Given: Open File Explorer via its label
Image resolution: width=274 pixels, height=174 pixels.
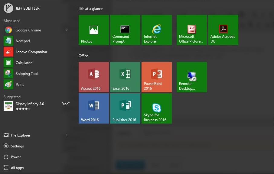Looking at the screenshot, I should pyautogui.click(x=21, y=135).
